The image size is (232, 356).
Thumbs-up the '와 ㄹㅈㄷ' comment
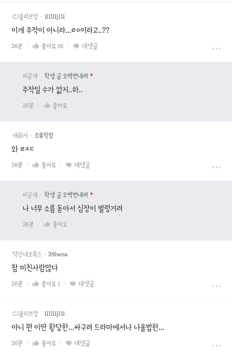point(36,165)
